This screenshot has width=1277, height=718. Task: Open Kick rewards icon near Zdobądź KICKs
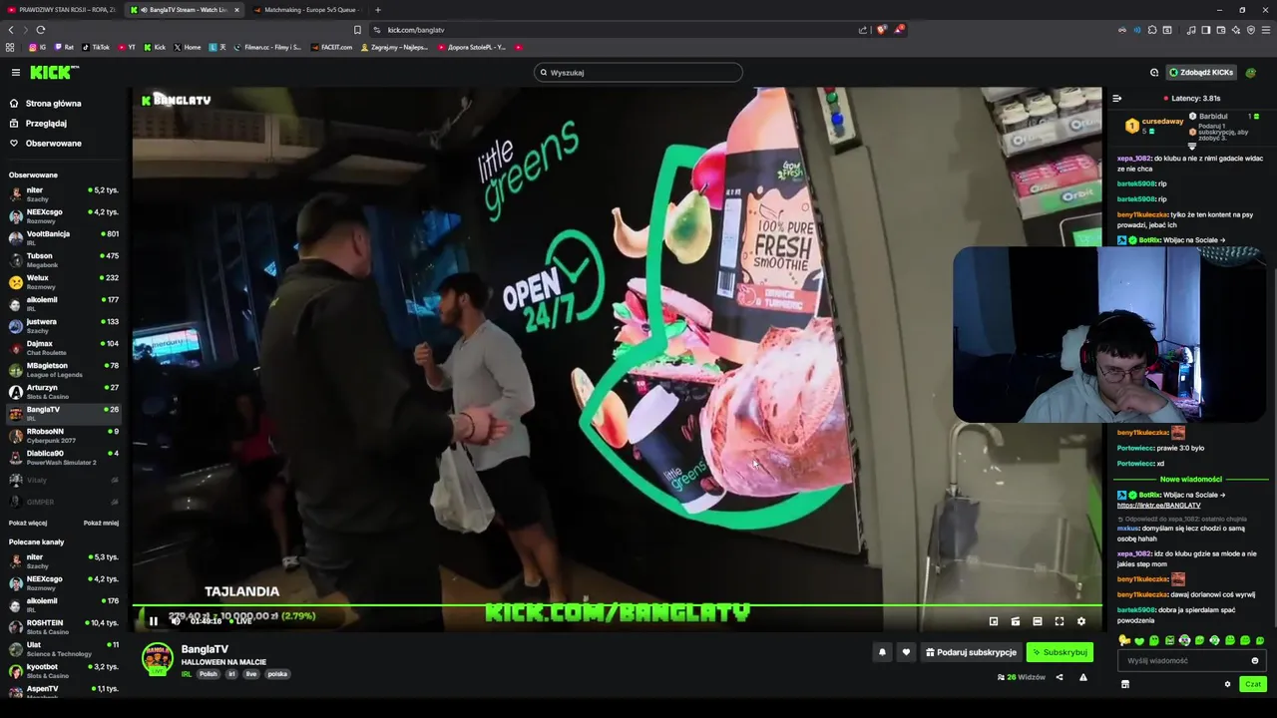[x=1154, y=72]
